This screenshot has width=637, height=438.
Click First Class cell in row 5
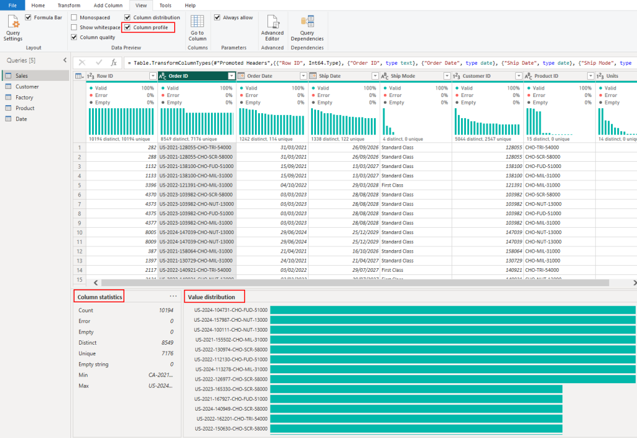[416, 185]
